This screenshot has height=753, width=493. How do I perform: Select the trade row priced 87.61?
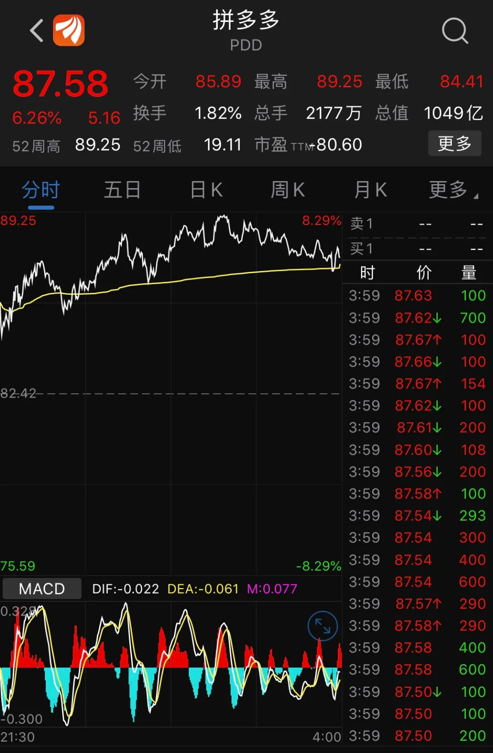[417, 427]
